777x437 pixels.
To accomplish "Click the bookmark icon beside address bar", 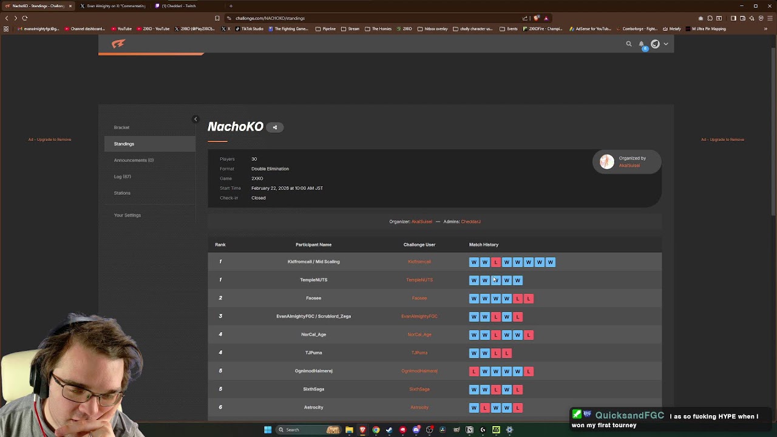I will point(217,18).
